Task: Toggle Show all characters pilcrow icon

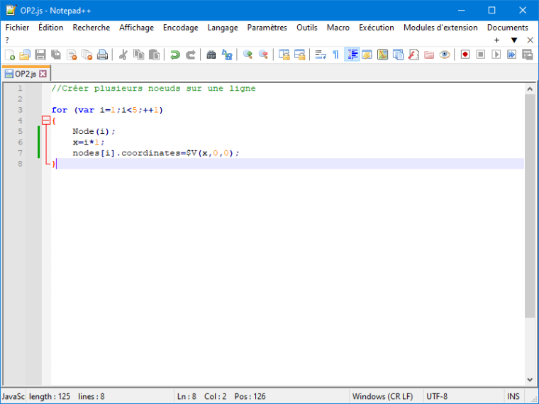Action: click(336, 55)
